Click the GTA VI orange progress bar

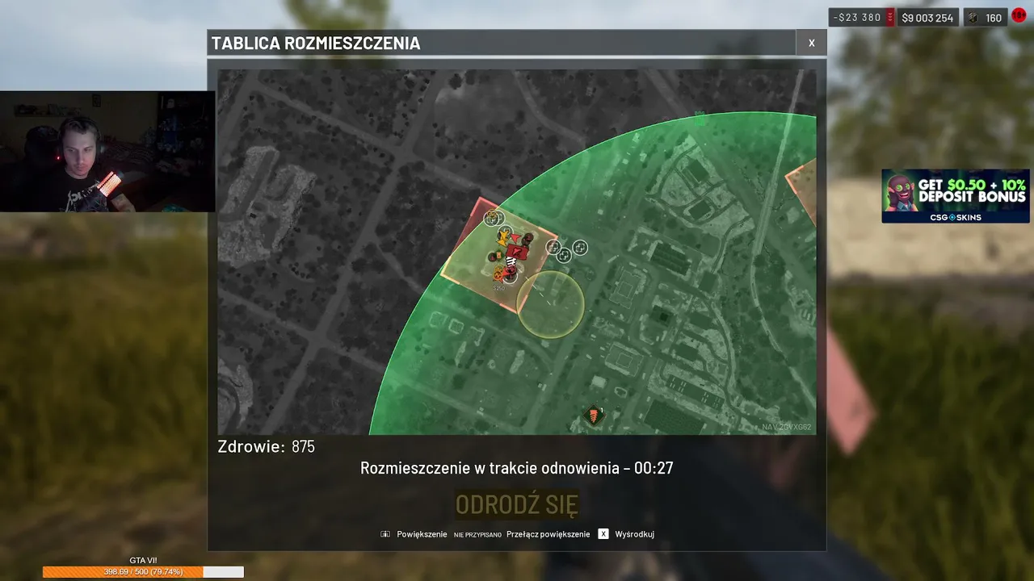[143, 572]
